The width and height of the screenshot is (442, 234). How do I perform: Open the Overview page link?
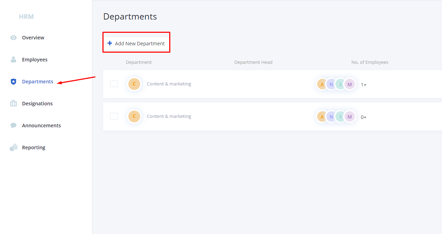click(x=33, y=37)
